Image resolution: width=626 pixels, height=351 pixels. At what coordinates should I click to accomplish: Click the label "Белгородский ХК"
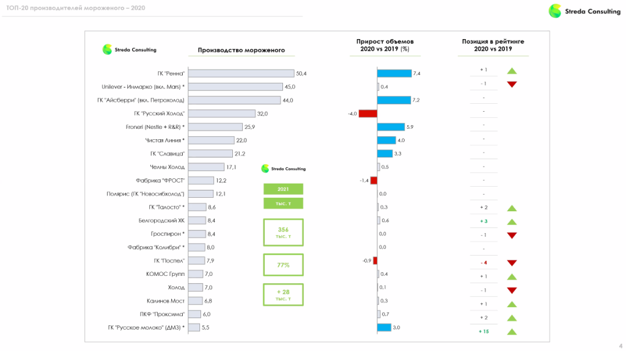[x=161, y=220]
